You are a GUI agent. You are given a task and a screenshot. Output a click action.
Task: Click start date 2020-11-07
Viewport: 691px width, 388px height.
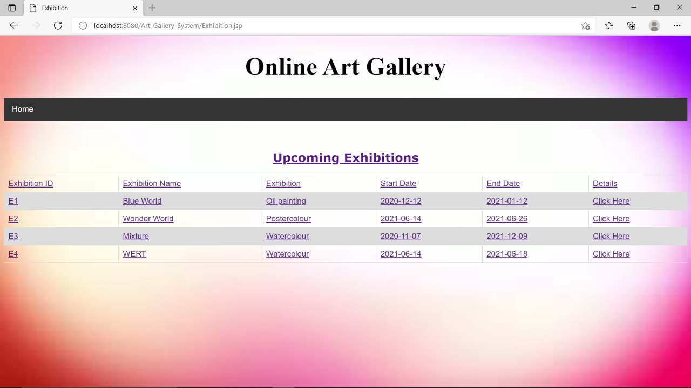400,236
